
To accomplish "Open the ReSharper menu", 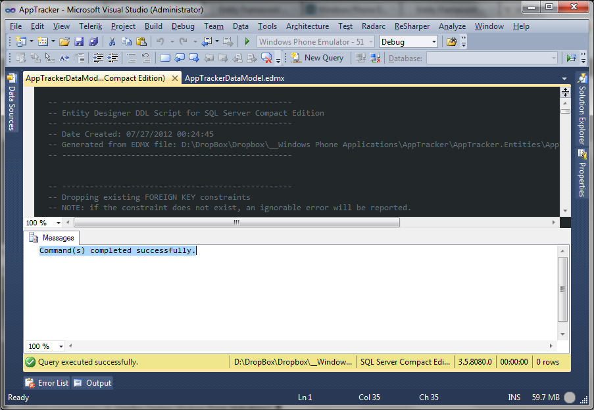I will pos(412,26).
